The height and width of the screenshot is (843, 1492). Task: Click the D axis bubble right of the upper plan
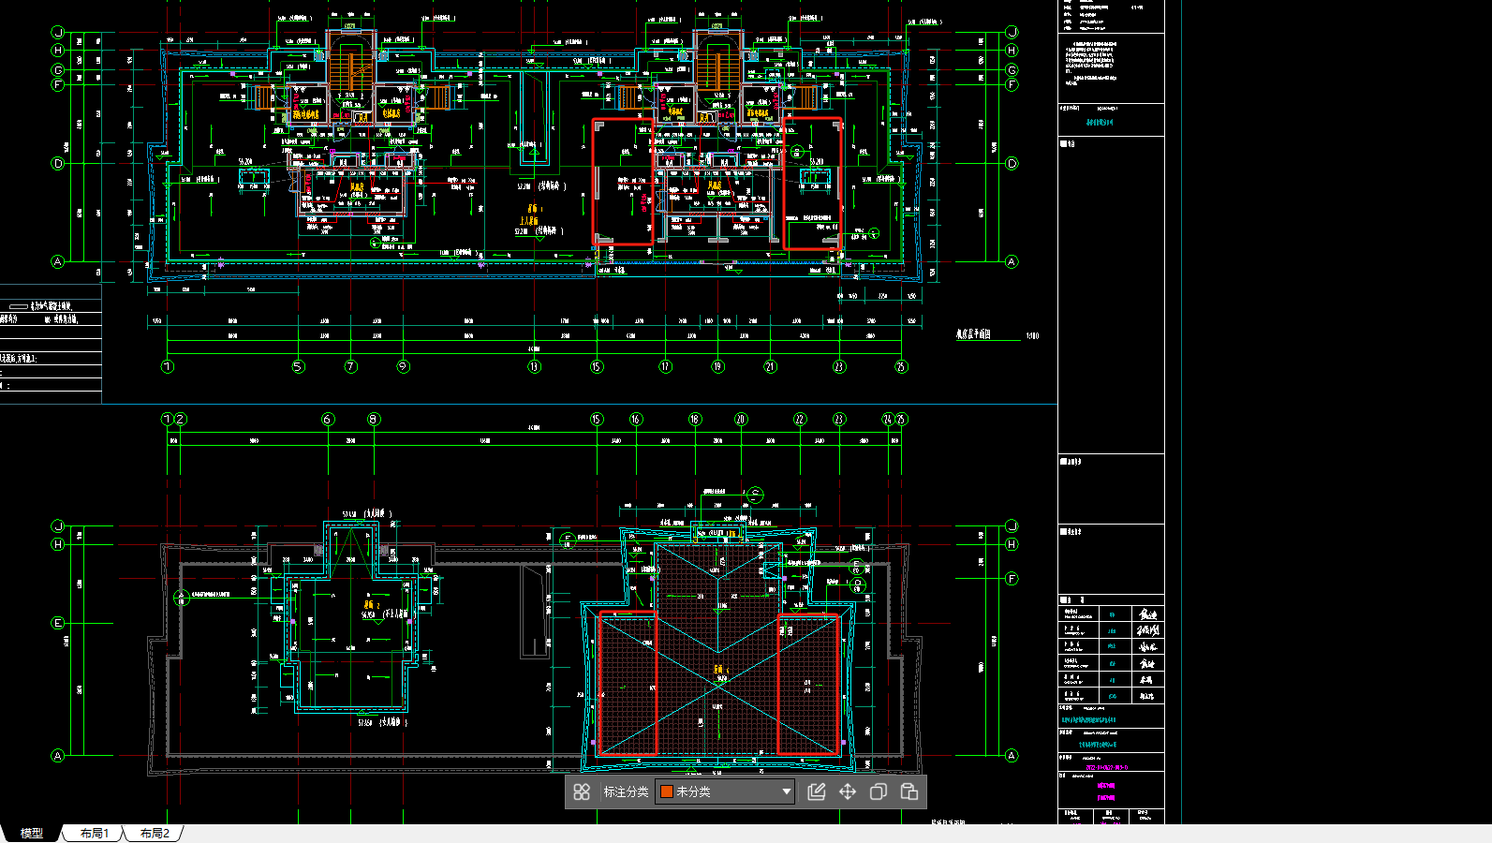click(x=1012, y=163)
